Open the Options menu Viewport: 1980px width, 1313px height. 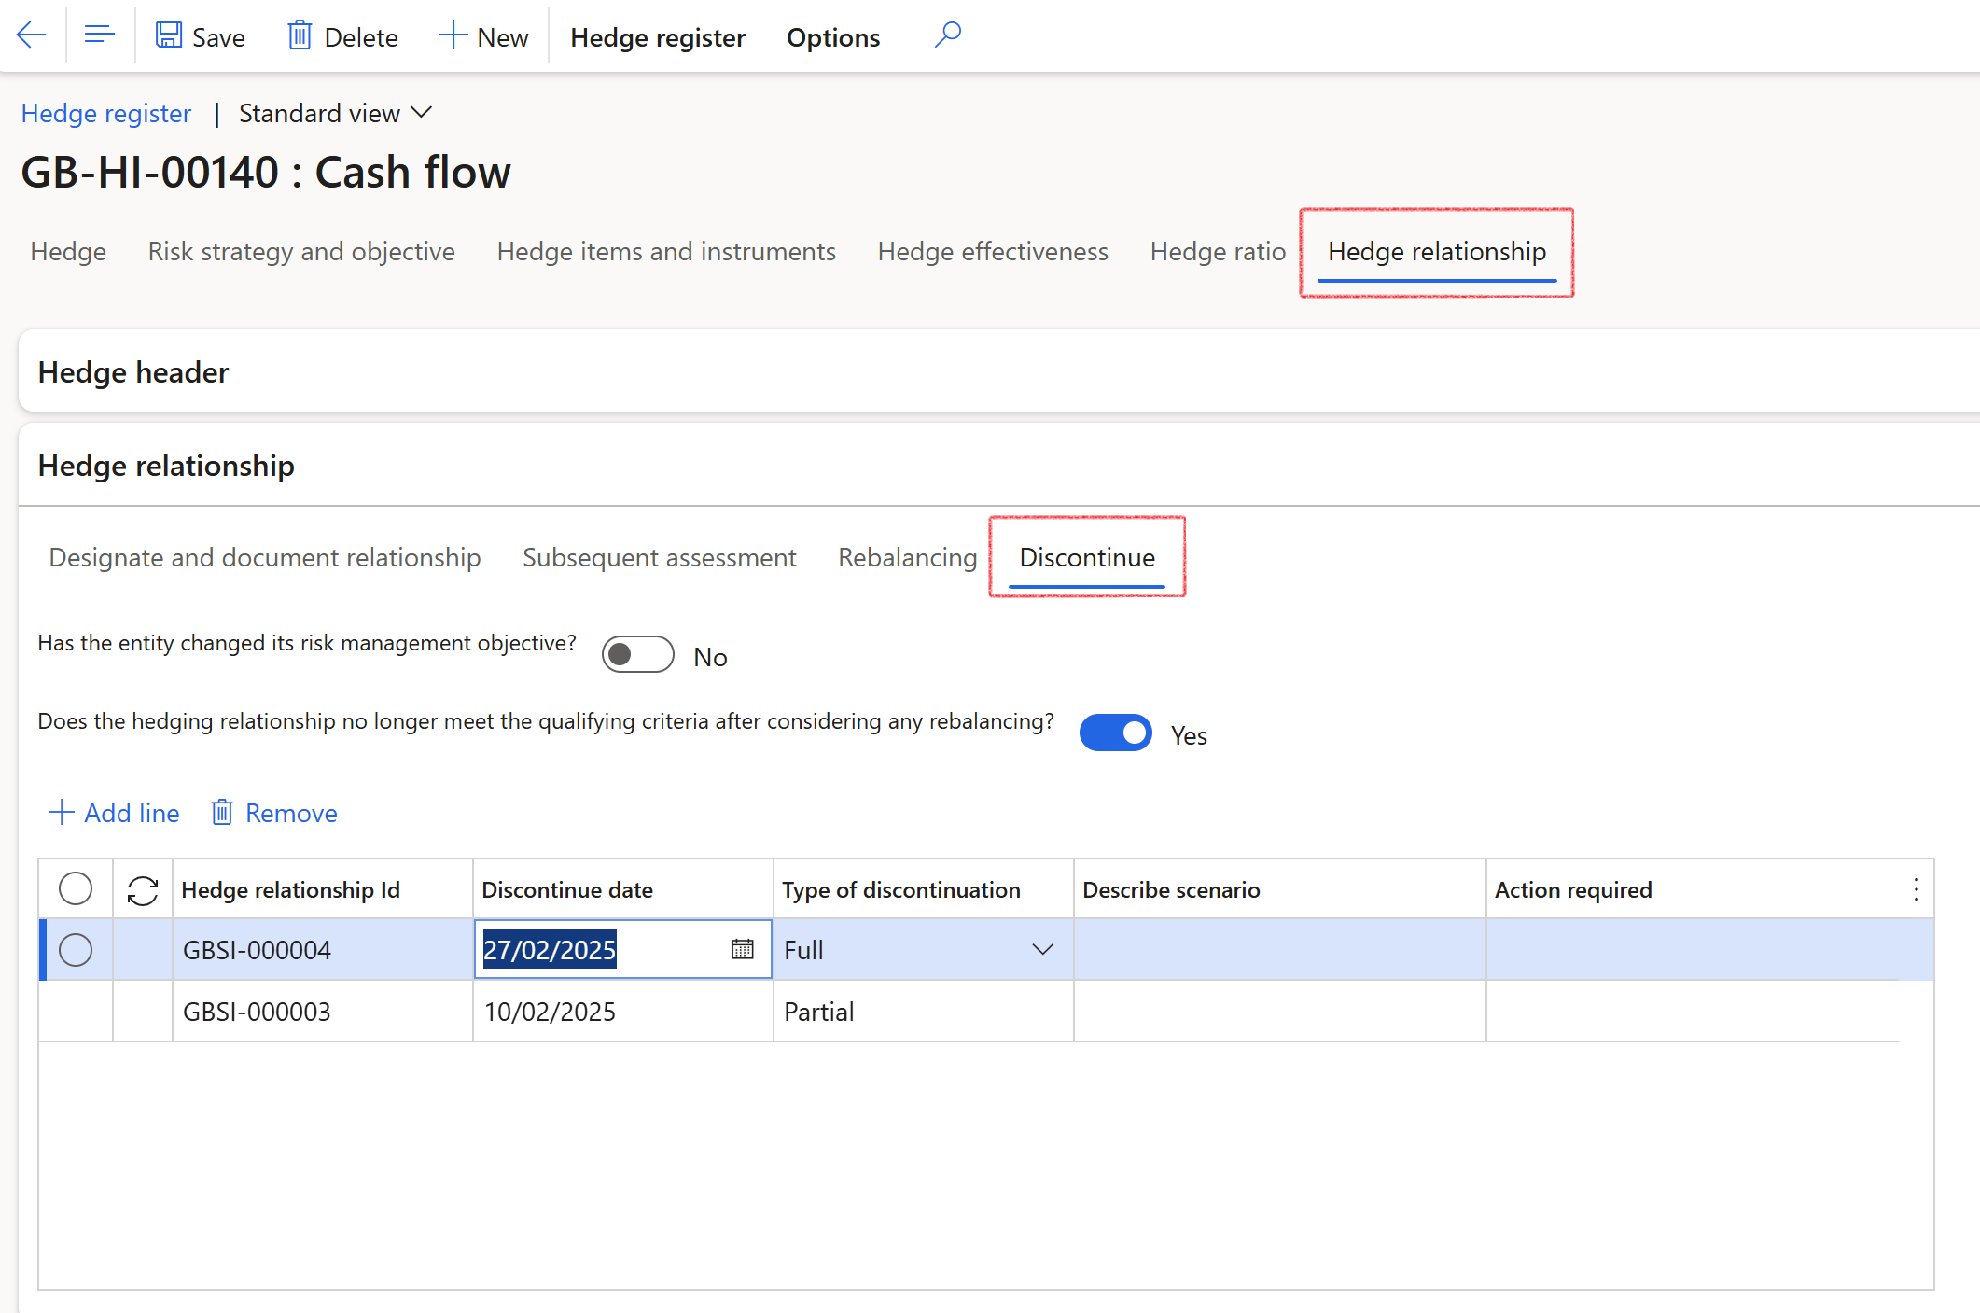click(833, 37)
